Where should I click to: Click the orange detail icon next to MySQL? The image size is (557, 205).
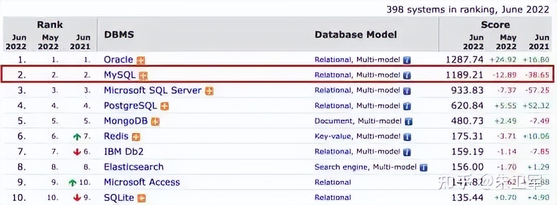pos(143,76)
